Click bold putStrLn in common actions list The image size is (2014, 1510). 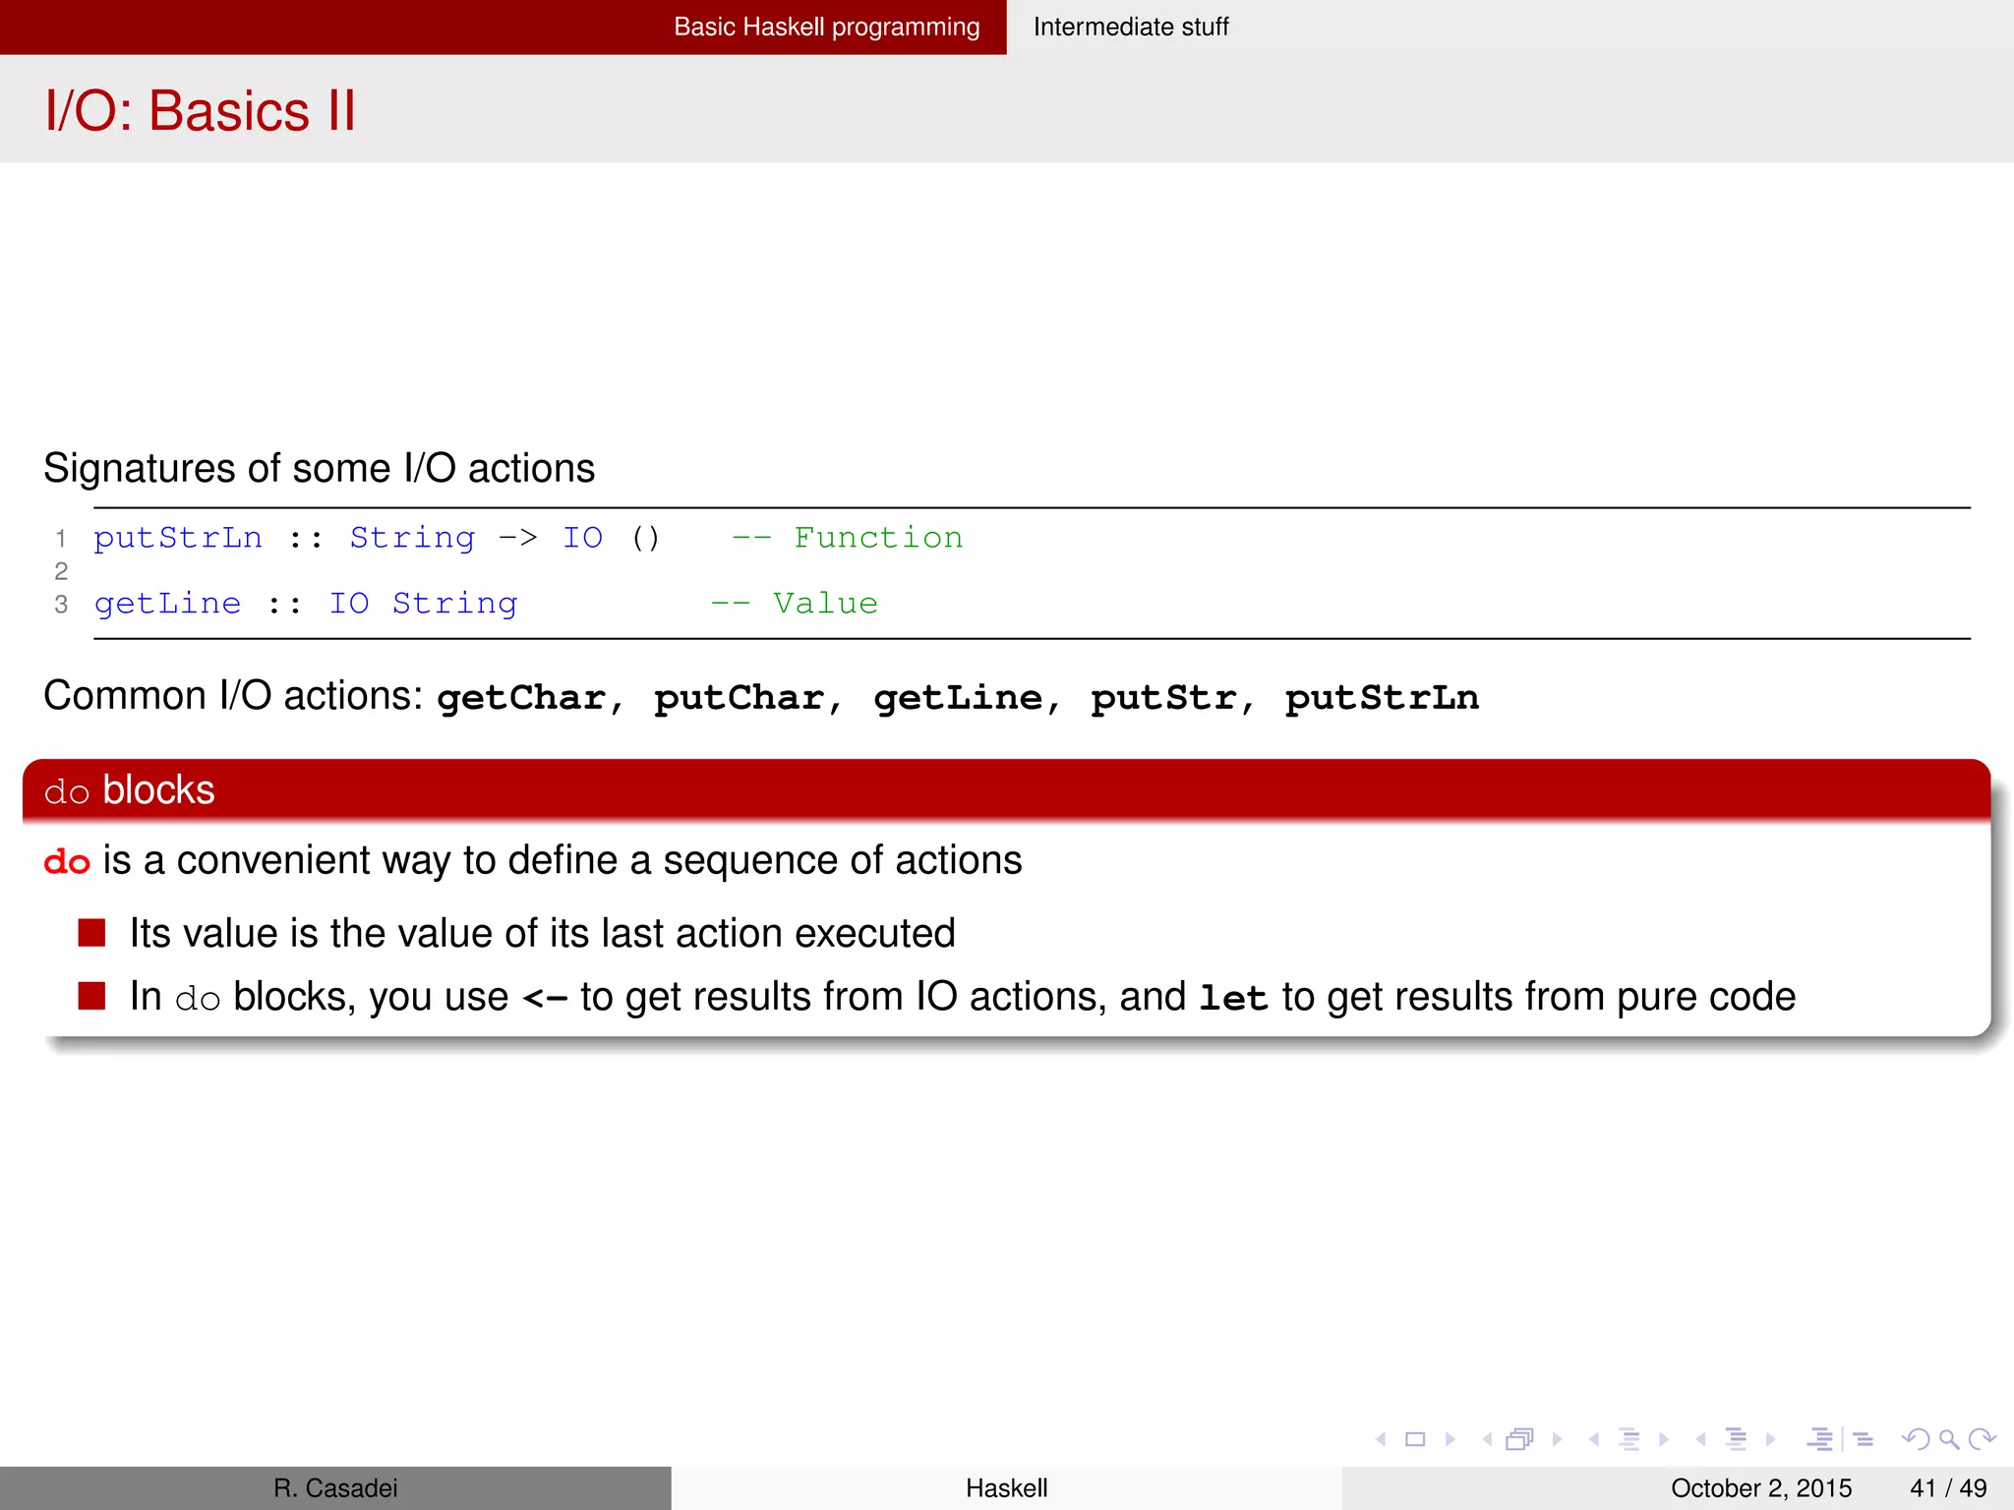click(x=1382, y=697)
